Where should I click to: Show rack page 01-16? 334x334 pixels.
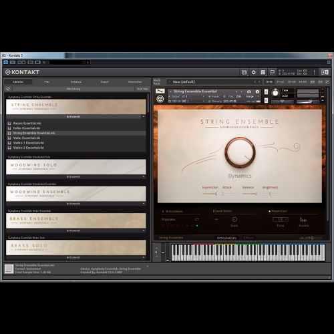click(269, 82)
